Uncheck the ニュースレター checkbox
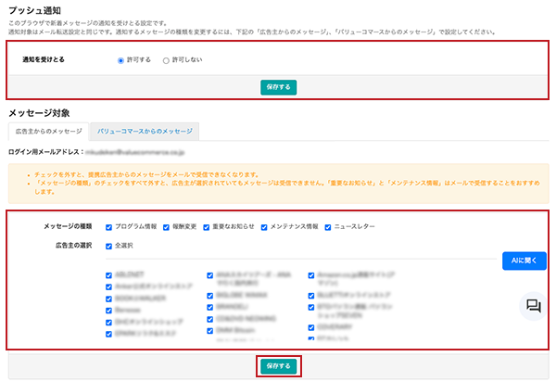Viewport: 556px width, 382px height. tap(328, 226)
